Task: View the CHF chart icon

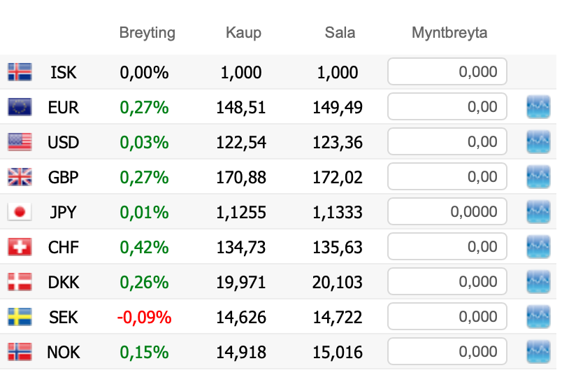Action: click(538, 247)
